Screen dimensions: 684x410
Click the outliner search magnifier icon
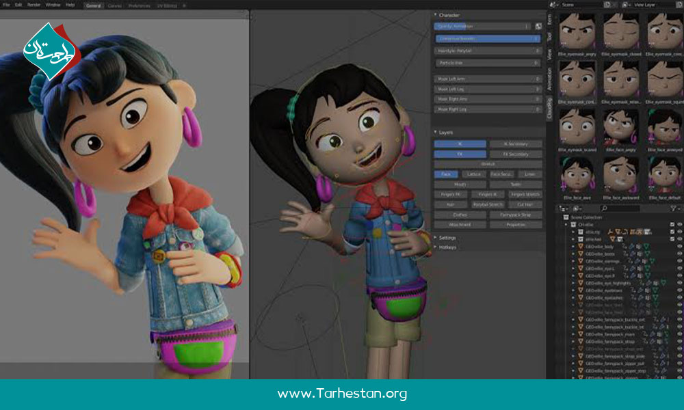click(604, 208)
